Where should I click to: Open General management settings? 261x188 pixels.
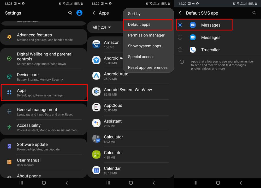pyautogui.click(x=44, y=112)
